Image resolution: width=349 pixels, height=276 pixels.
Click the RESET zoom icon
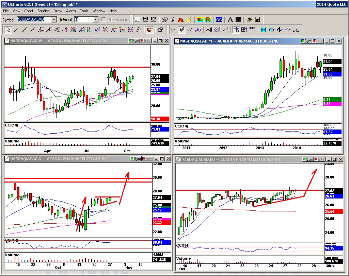pyautogui.click(x=296, y=30)
